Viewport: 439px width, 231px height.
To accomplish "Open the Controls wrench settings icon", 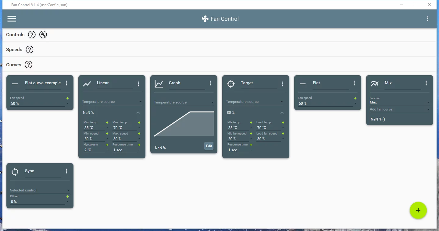I will click(x=43, y=35).
